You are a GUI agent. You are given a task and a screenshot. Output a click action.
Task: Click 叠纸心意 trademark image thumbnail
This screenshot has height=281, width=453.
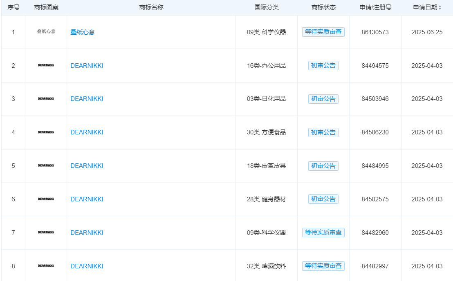(46, 31)
